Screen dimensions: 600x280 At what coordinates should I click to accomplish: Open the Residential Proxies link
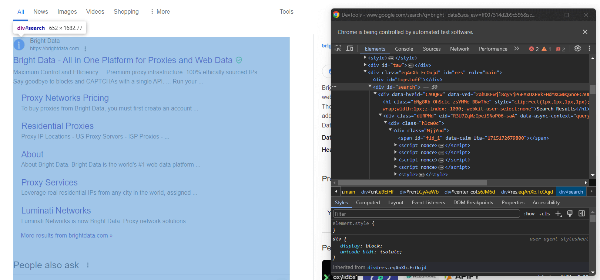coord(57,126)
